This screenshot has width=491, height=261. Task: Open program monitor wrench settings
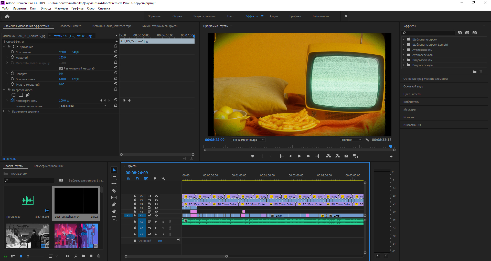coord(367,140)
